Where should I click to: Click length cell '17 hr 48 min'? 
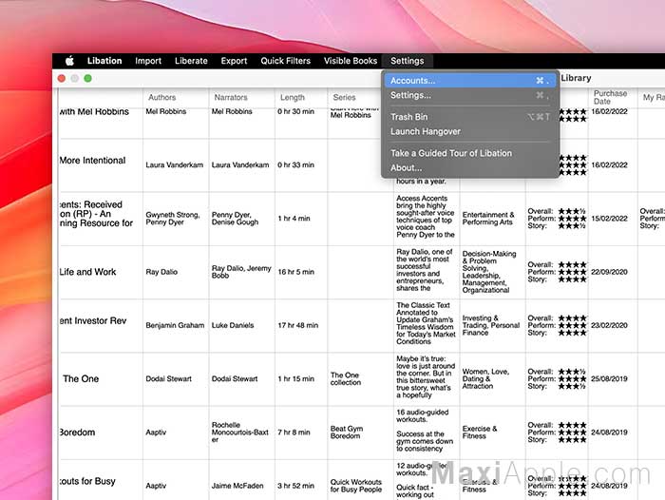301,325
